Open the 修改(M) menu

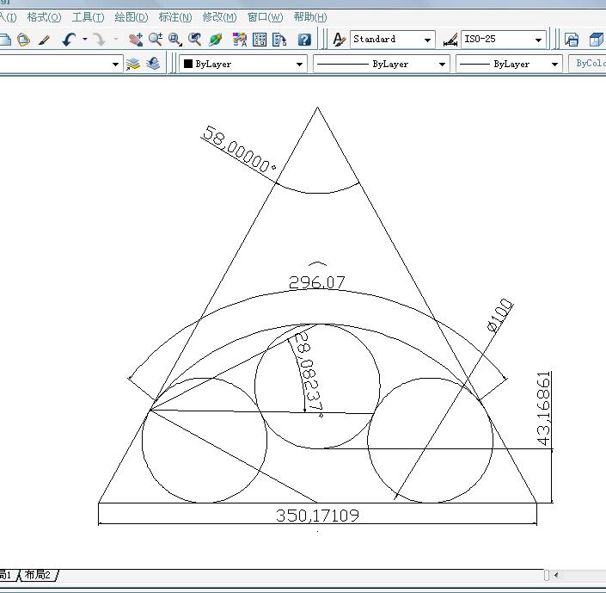pos(219,17)
